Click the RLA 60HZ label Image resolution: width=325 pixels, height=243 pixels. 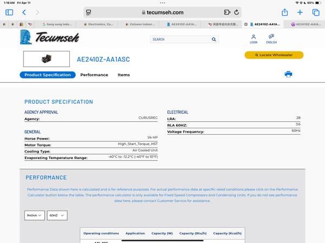click(177, 126)
